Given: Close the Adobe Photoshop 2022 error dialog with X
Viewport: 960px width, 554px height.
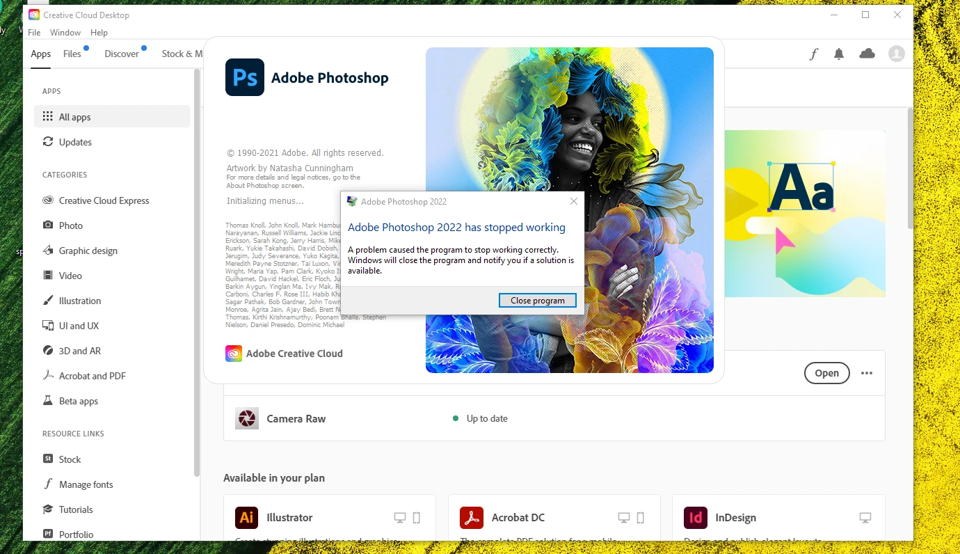Looking at the screenshot, I should pos(574,201).
